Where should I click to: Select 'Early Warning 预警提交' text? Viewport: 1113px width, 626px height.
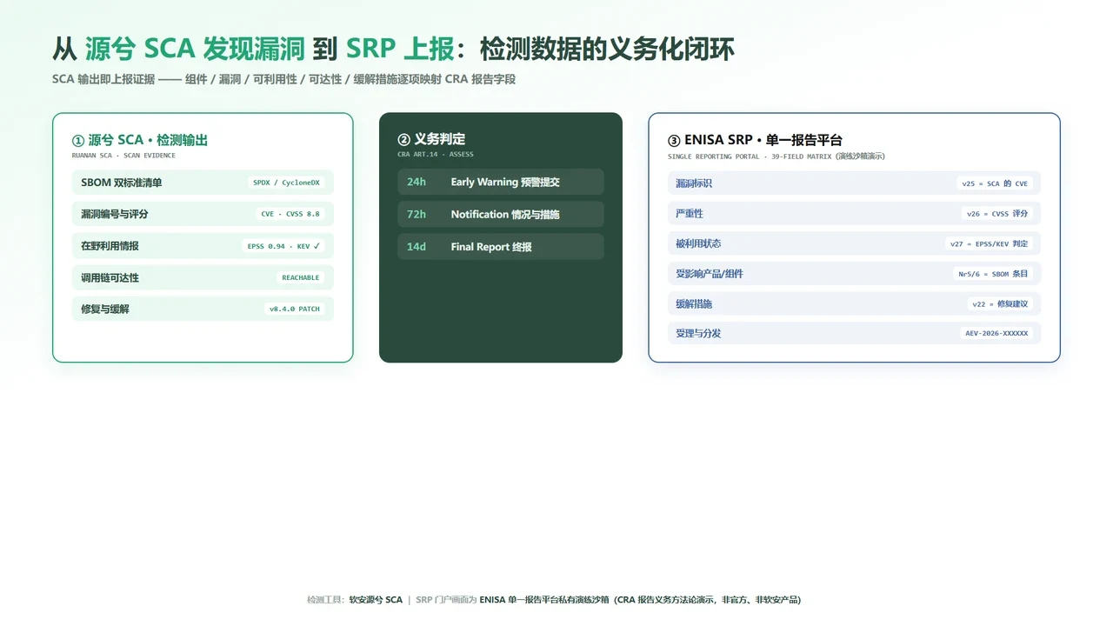(x=505, y=182)
